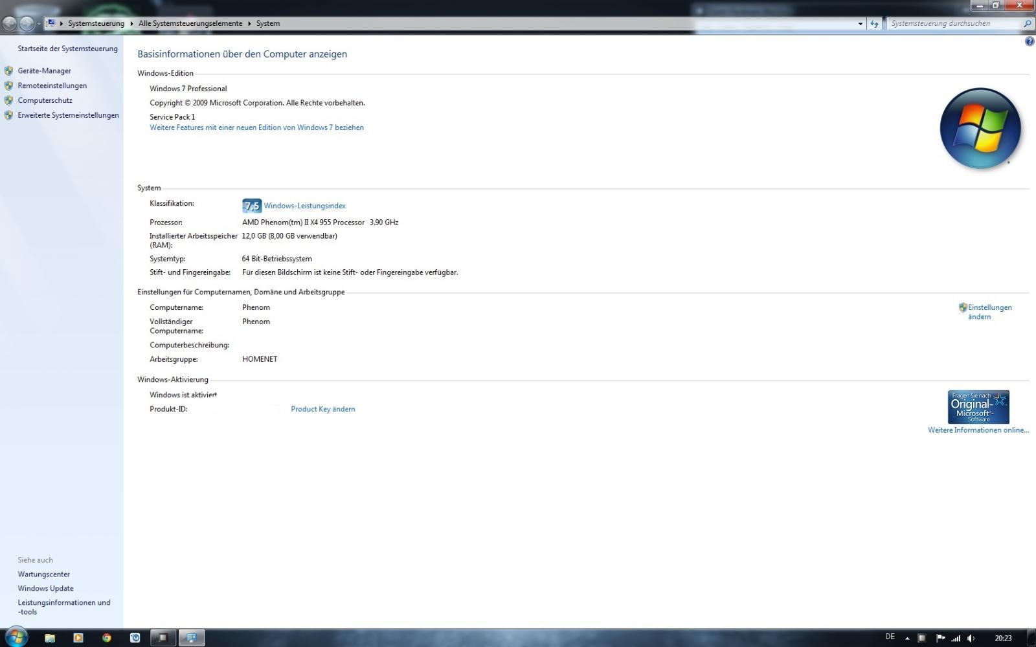
Task: Open Leistungsinformationen und -tools
Action: (x=64, y=607)
